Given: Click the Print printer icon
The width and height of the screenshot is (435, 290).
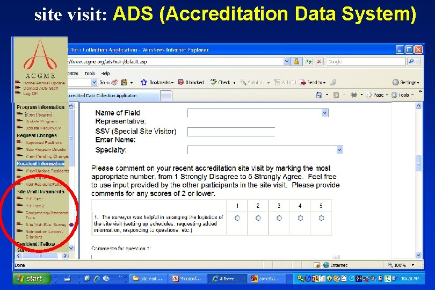Looking at the screenshot, I should 354,95.
